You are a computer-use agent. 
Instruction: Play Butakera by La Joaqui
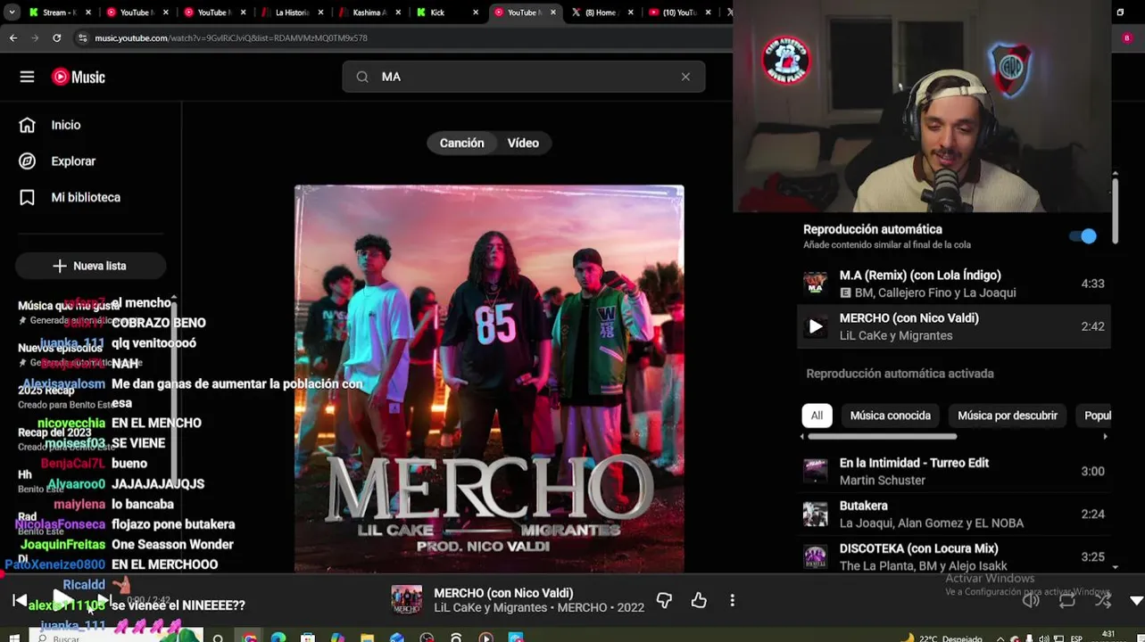click(x=953, y=514)
